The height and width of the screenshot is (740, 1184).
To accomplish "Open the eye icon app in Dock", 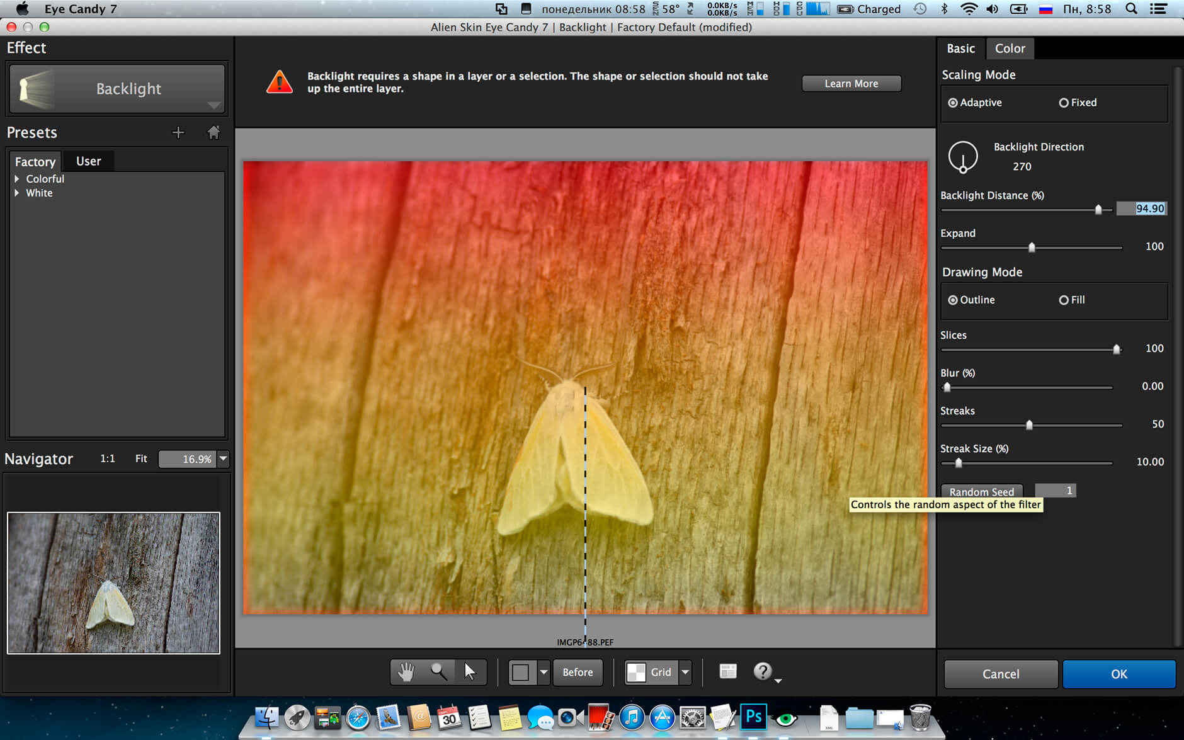I will [785, 718].
